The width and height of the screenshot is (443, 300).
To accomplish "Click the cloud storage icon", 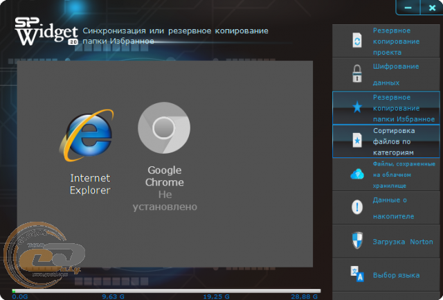I will point(357,174).
